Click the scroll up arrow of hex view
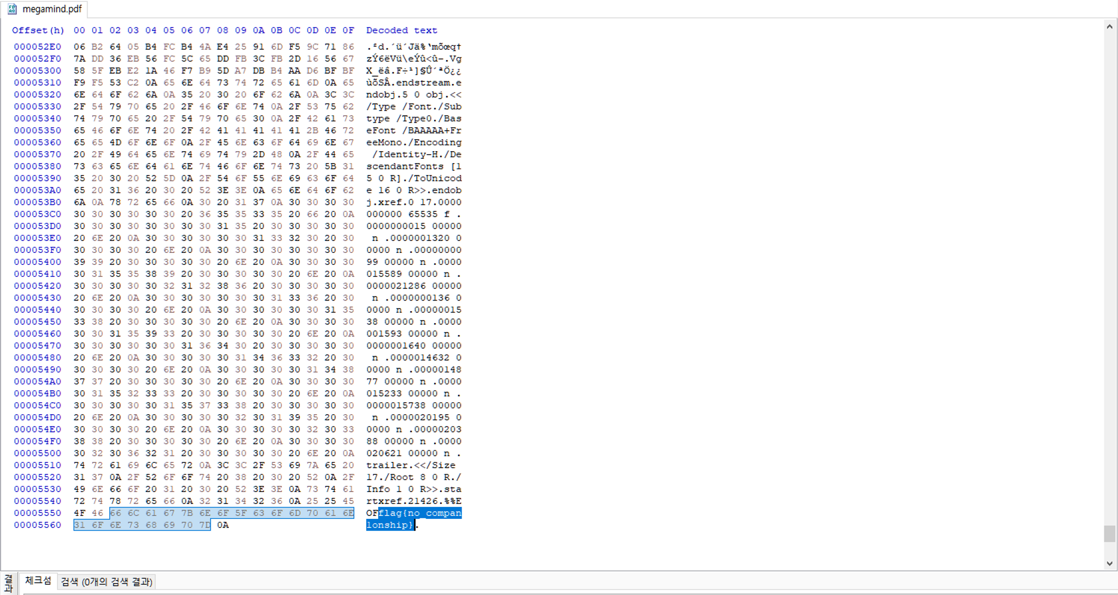The height and width of the screenshot is (595, 1118). pyautogui.click(x=1110, y=26)
